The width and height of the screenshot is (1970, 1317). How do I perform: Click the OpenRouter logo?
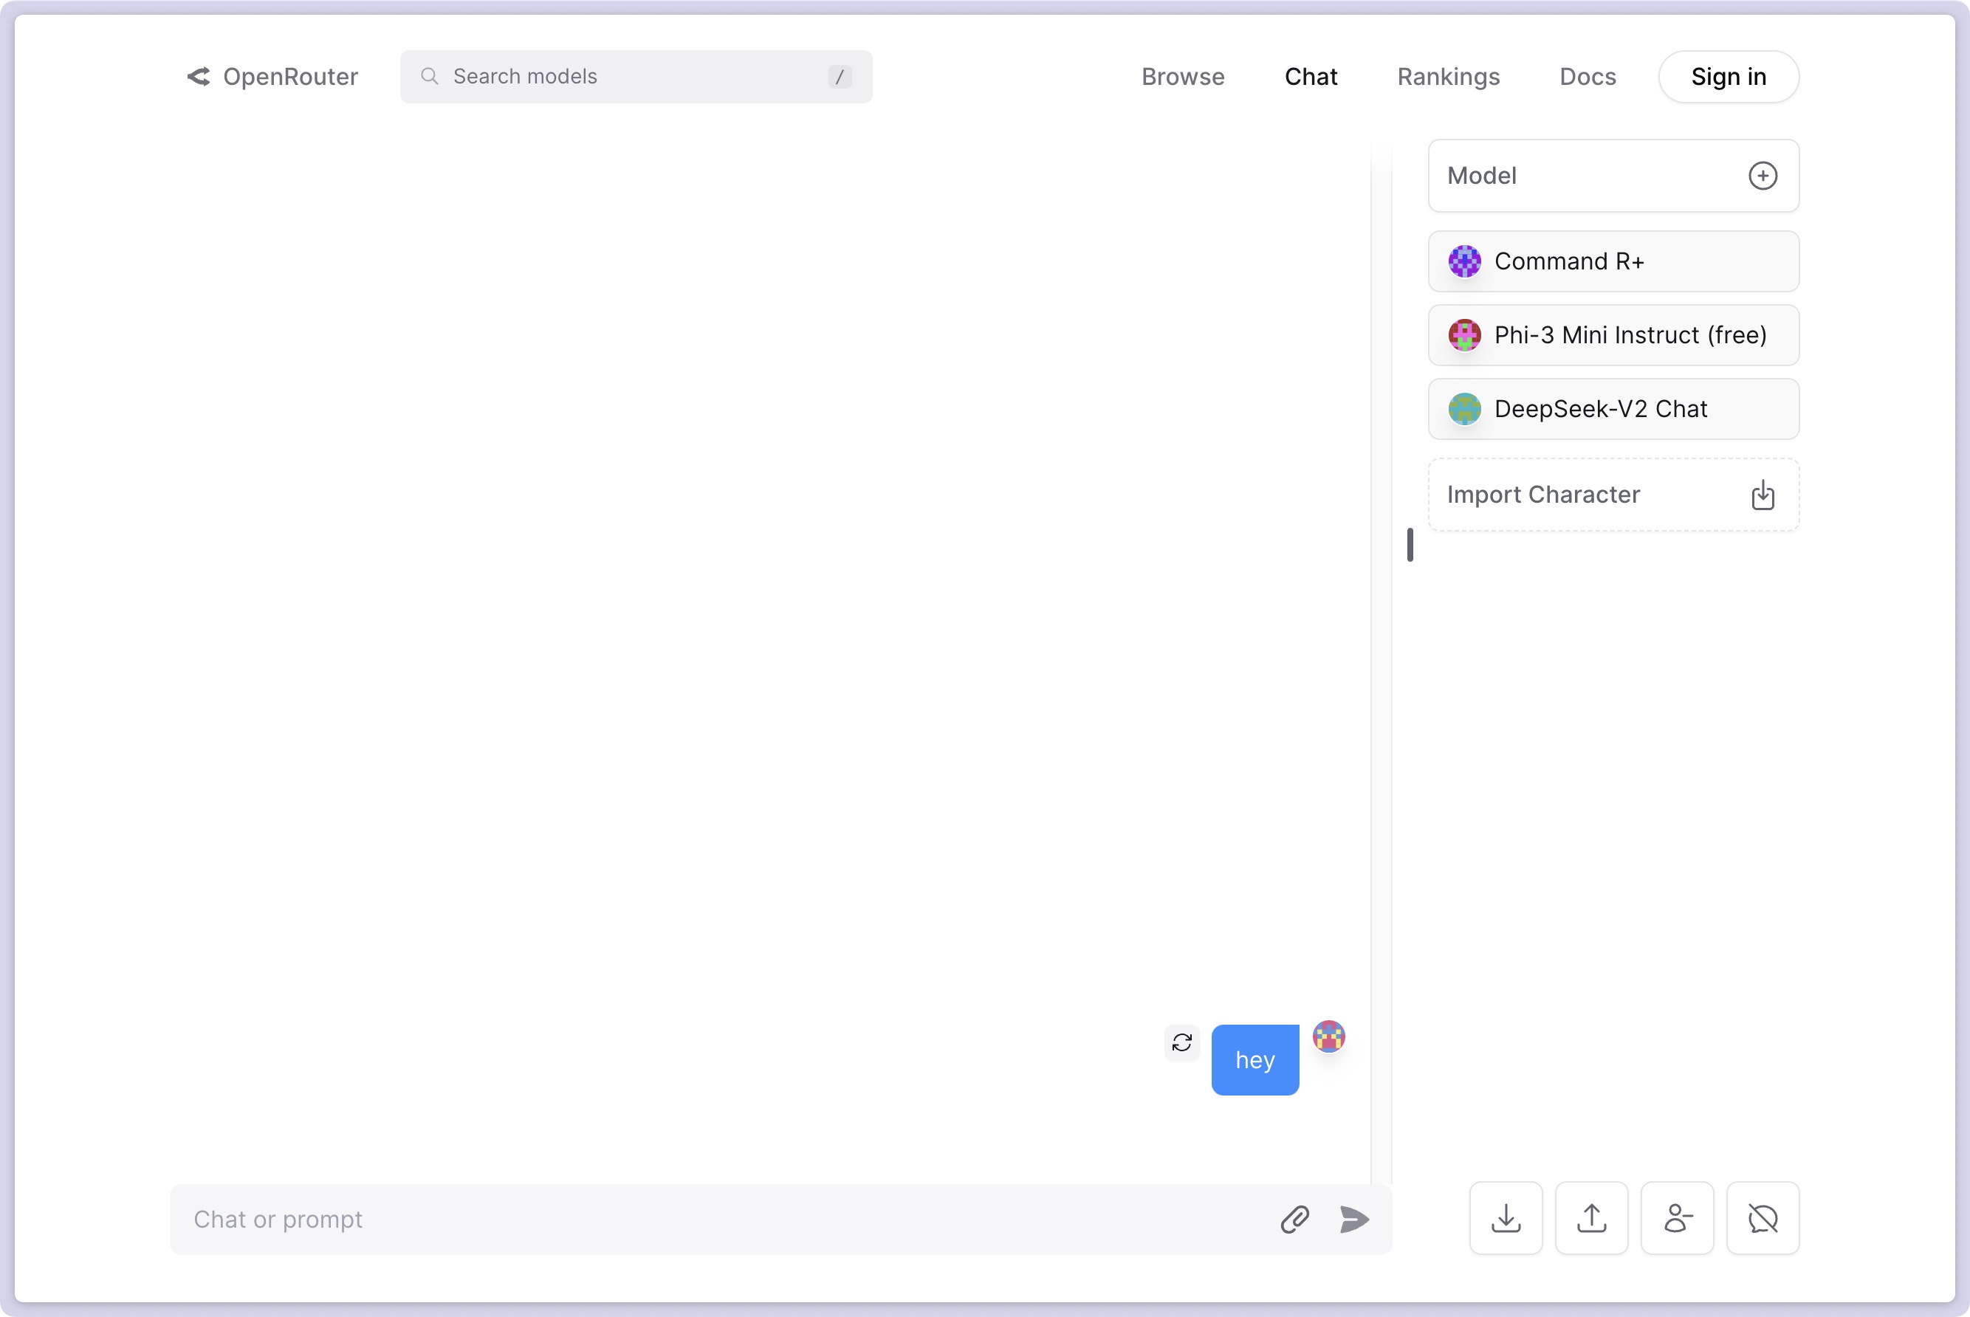click(272, 77)
